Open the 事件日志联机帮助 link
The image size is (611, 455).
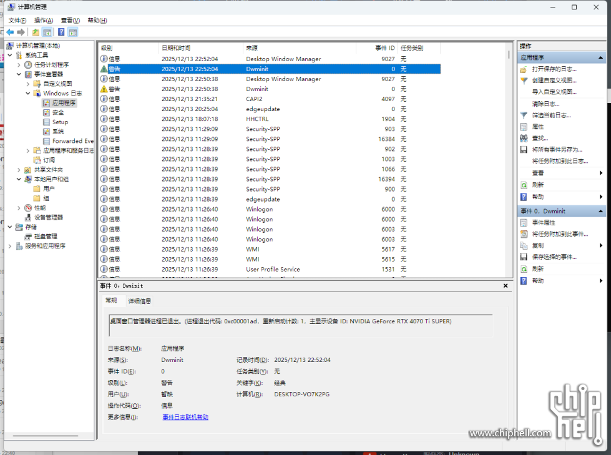click(185, 417)
